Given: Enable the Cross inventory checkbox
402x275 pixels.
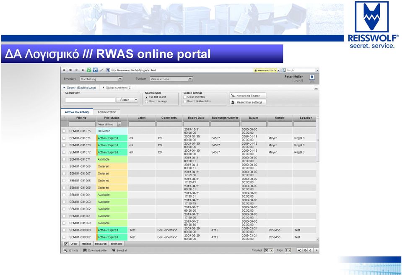Looking at the screenshot, I should (x=184, y=97).
